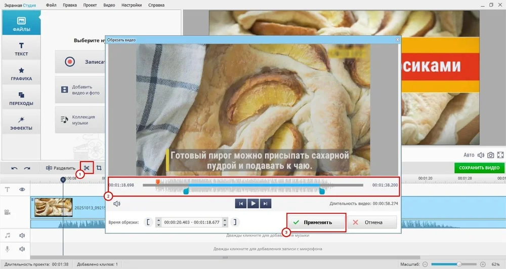Screen dimensions: 506x269
Task: Click the left blue trim marker
Action: tap(186, 191)
